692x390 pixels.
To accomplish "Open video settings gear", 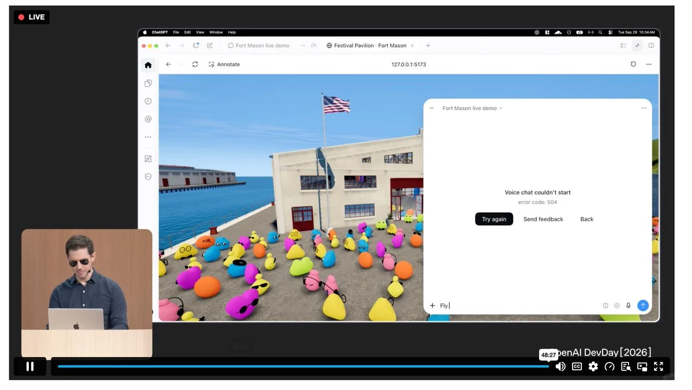I will tap(593, 366).
